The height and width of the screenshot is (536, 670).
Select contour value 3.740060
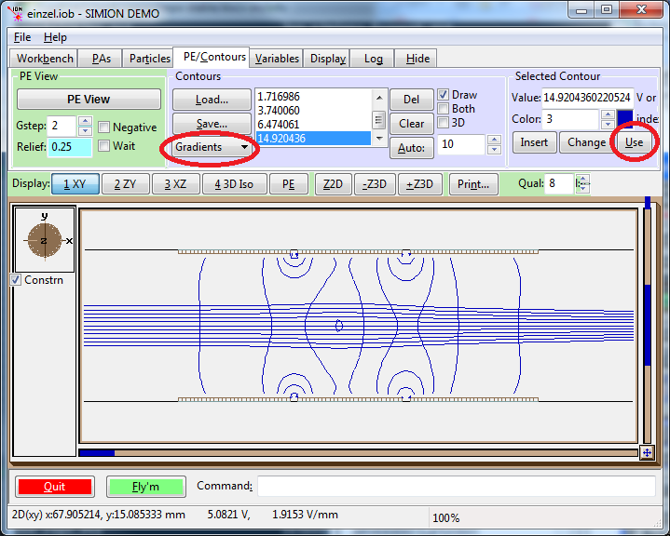pos(314,111)
